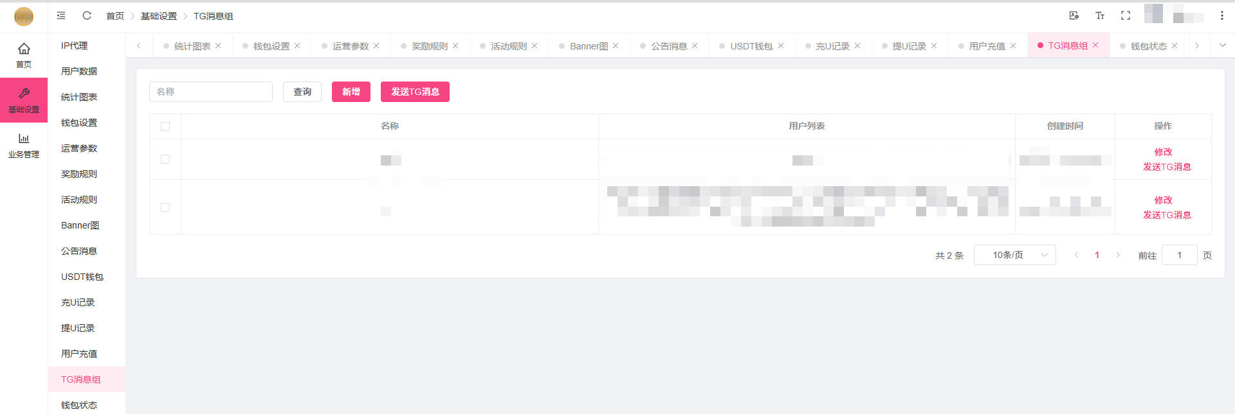Select all rows header checkbox
The height and width of the screenshot is (414, 1235).
point(165,126)
